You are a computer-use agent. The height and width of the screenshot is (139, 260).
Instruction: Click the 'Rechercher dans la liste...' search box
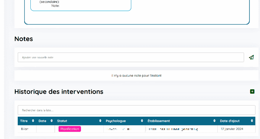[x=136, y=110]
